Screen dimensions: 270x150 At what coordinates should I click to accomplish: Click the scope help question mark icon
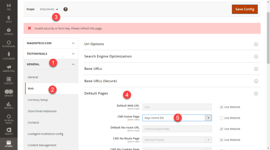click(66, 9)
